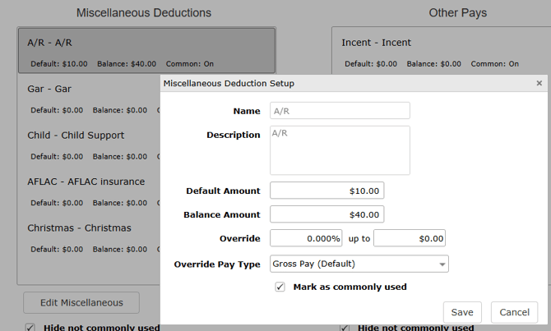Select the Child Support deduction item

pos(88,145)
